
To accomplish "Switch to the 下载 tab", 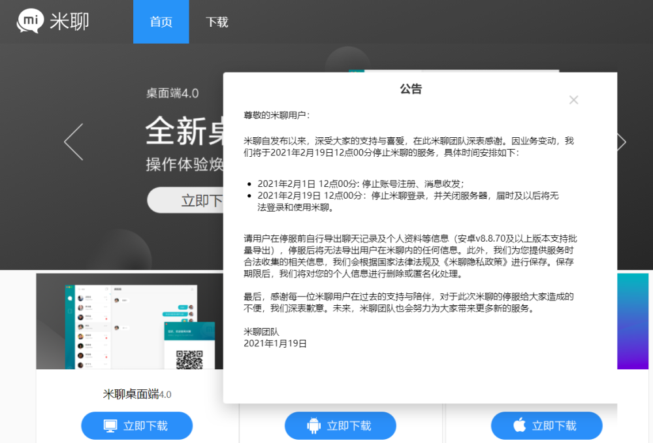I will 217,22.
